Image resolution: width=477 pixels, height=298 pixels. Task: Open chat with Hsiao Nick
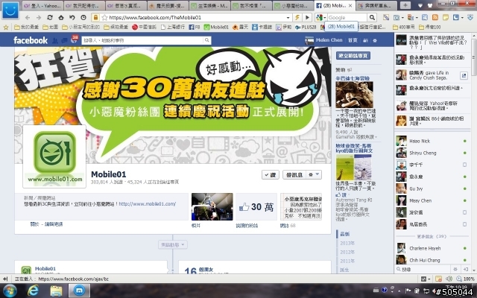click(x=432, y=141)
